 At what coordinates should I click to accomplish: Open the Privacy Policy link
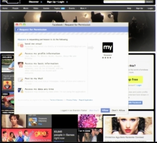tap(72, 100)
